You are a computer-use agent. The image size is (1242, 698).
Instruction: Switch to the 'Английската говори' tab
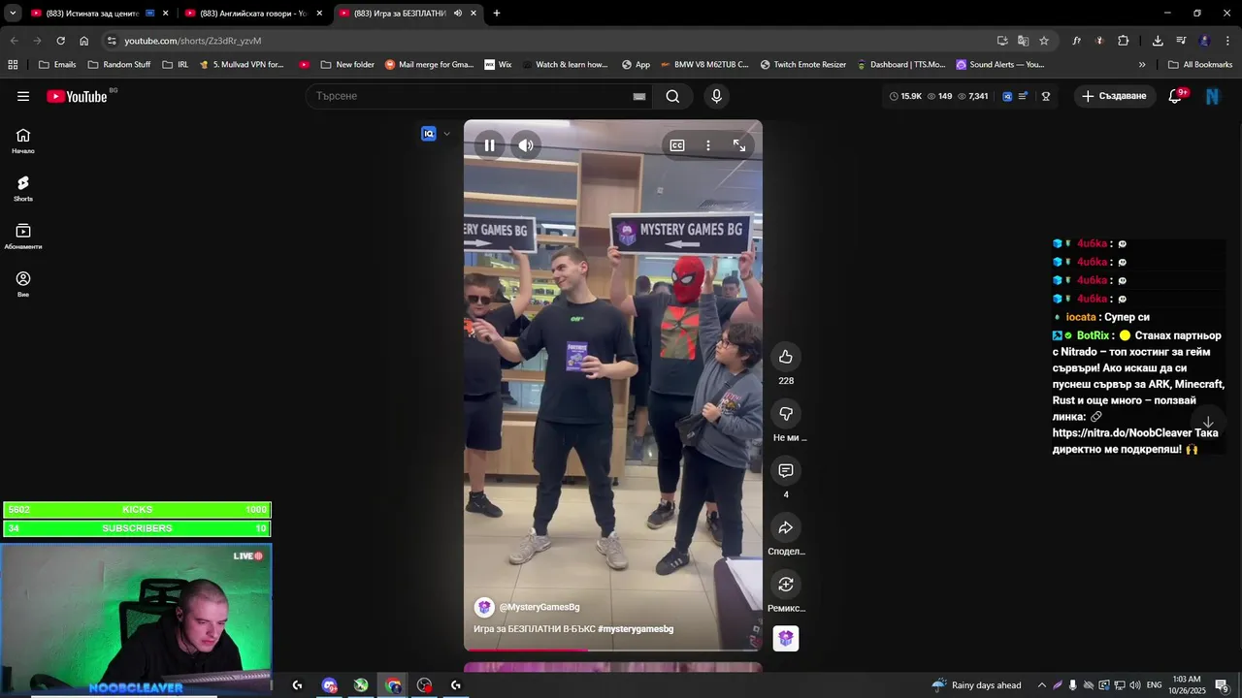[x=252, y=14]
